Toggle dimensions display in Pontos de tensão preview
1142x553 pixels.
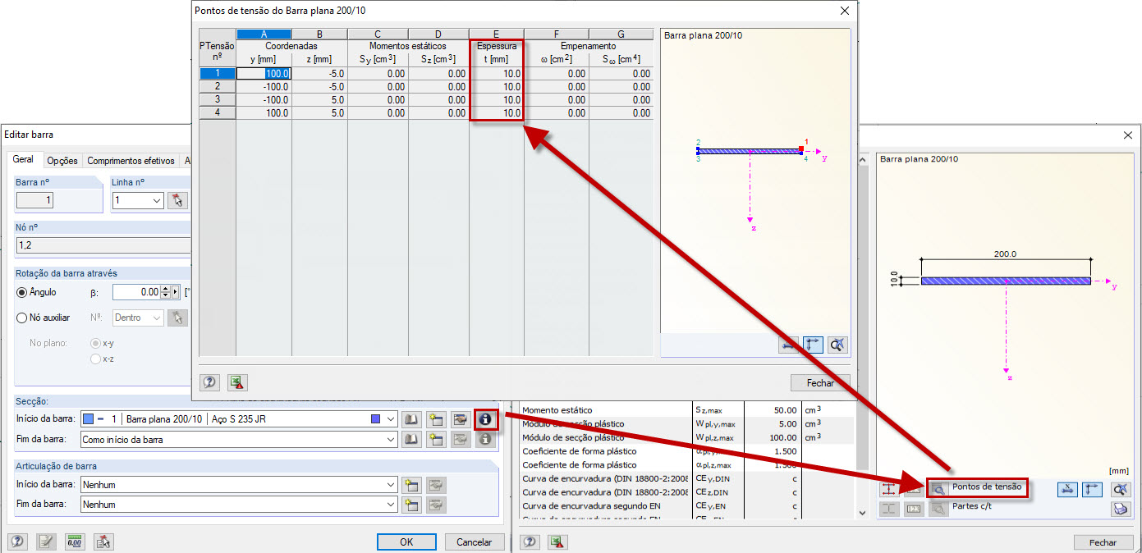tap(789, 345)
